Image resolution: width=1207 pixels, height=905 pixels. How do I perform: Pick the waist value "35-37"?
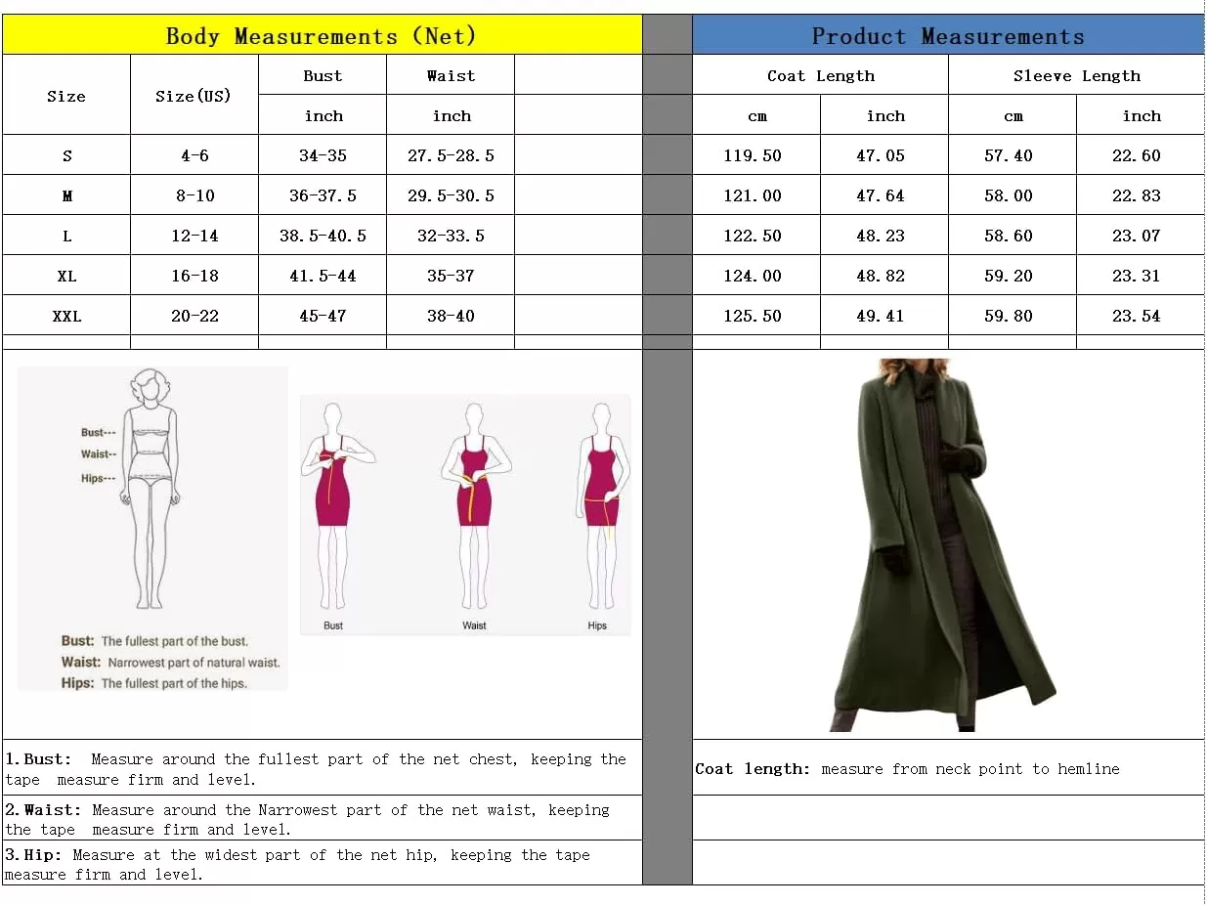(451, 276)
